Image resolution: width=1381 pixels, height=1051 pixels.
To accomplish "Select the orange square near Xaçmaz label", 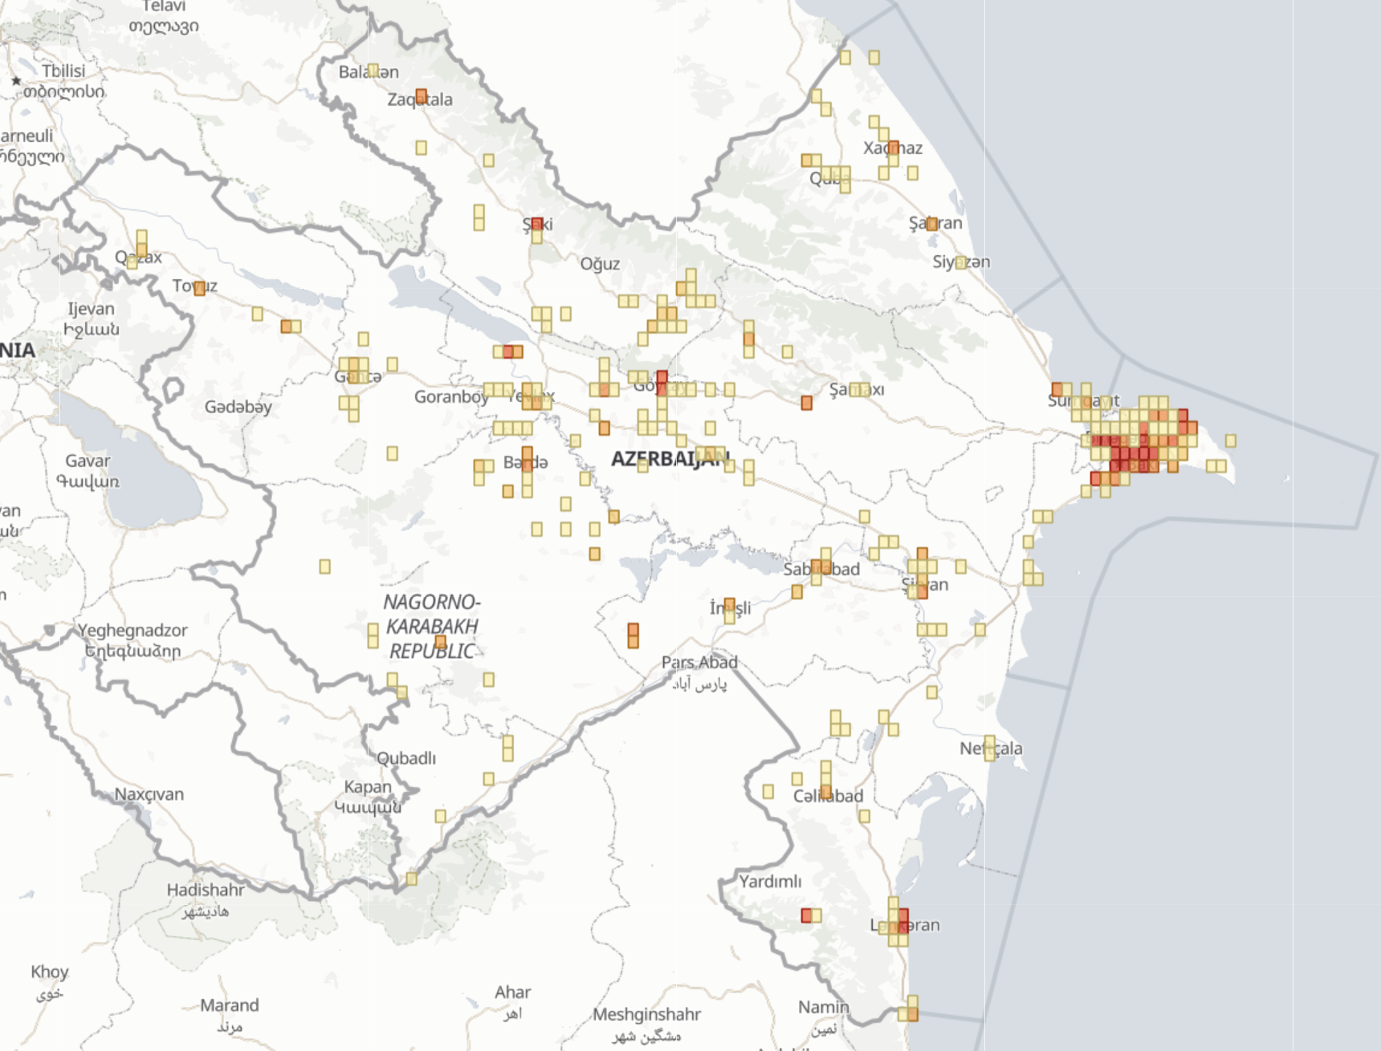I will (894, 148).
